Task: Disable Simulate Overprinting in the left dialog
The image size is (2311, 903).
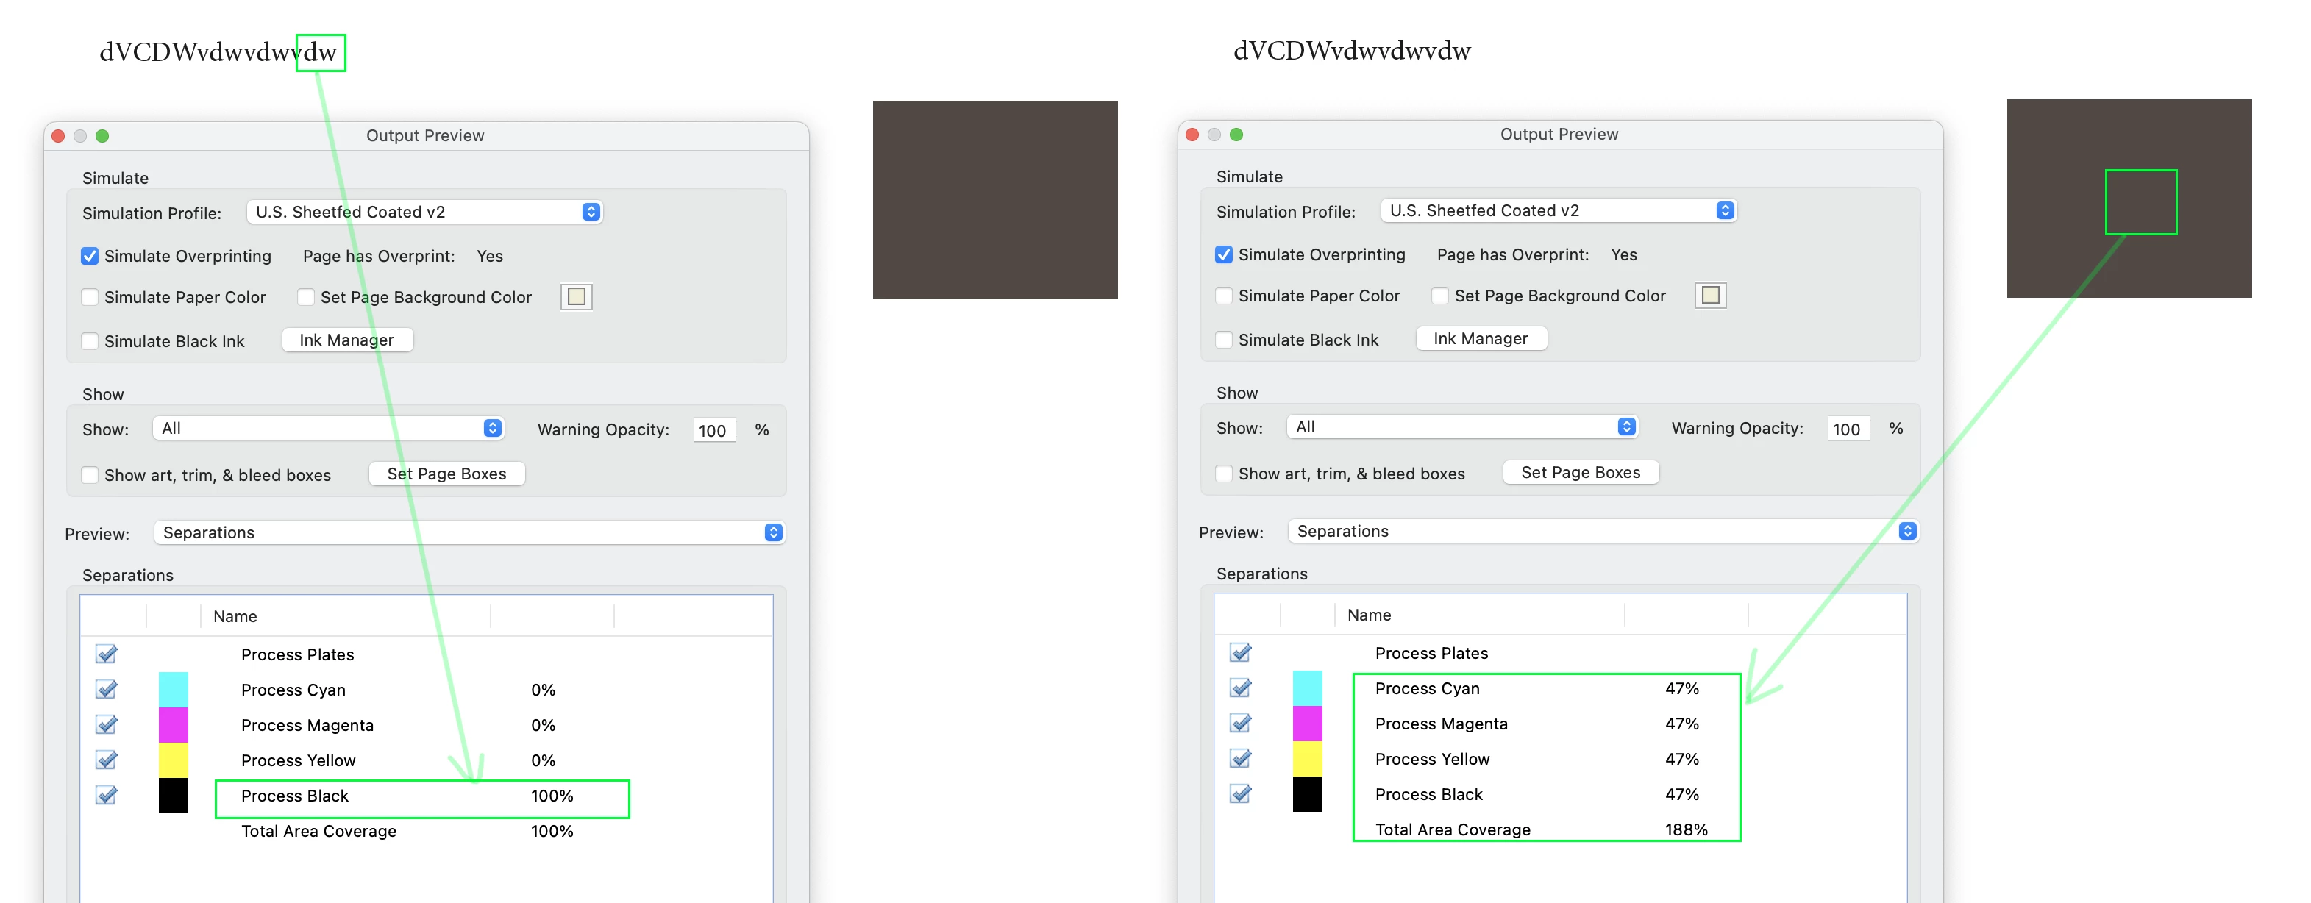Action: (90, 256)
